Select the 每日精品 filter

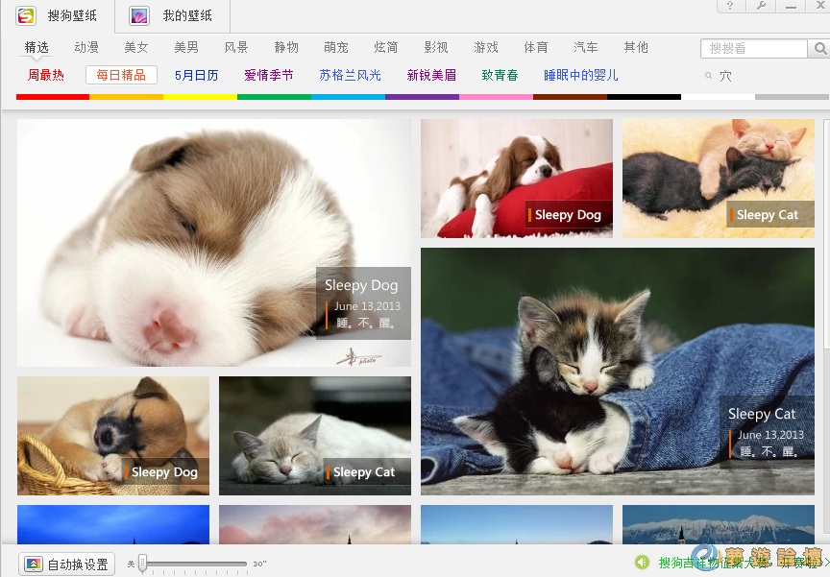(x=121, y=75)
